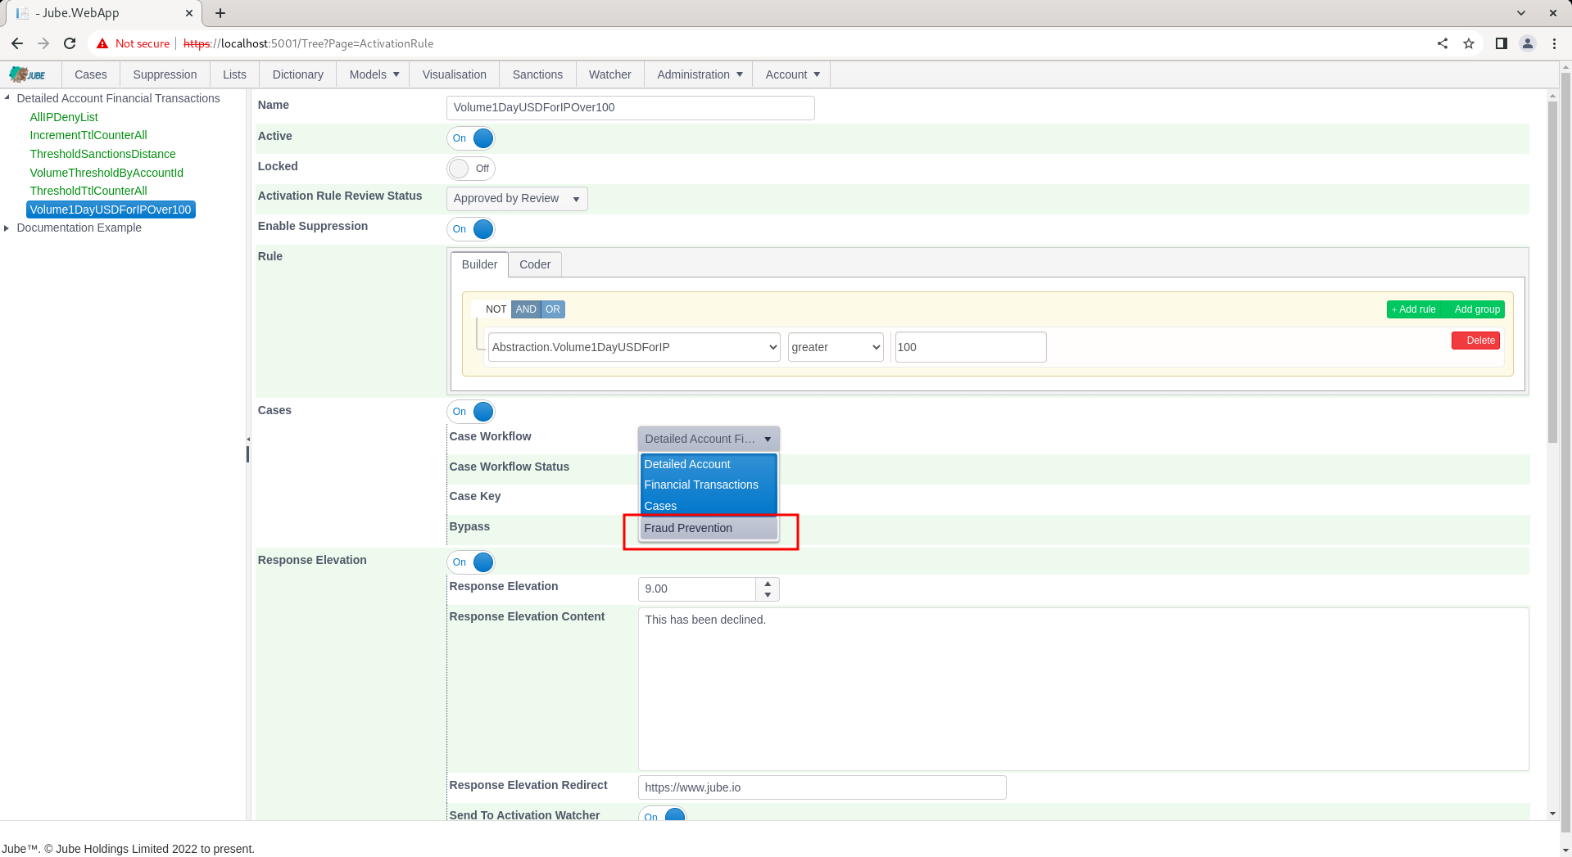Toggle the Enable Suppression switch

(471, 229)
